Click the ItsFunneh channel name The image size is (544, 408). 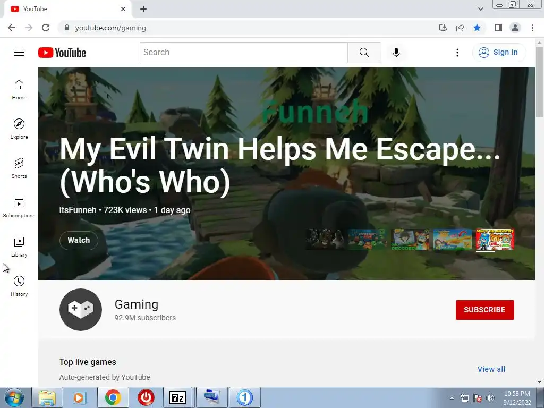(78, 210)
